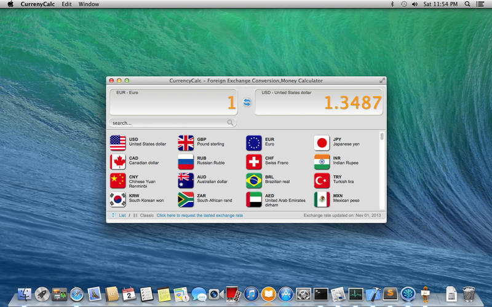Click the currency search field
The width and height of the screenshot is (492, 307).
tap(169, 123)
